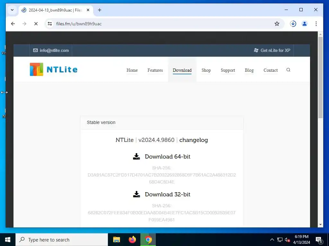This screenshot has width=329, height=246.
Task: Go to the Home menu item
Action: click(x=132, y=70)
